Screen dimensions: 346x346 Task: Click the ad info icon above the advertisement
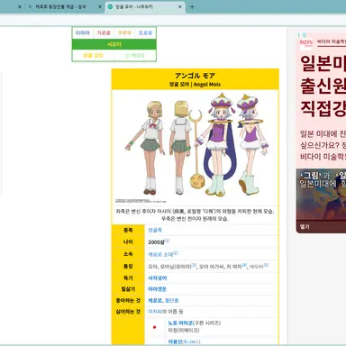[304, 35]
